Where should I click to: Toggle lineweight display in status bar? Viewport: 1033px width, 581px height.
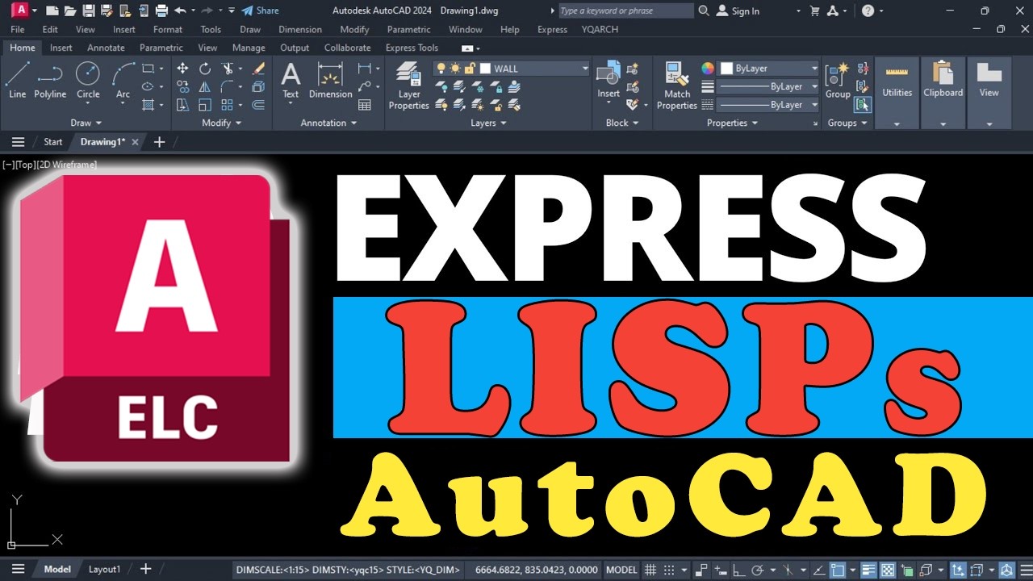(868, 569)
